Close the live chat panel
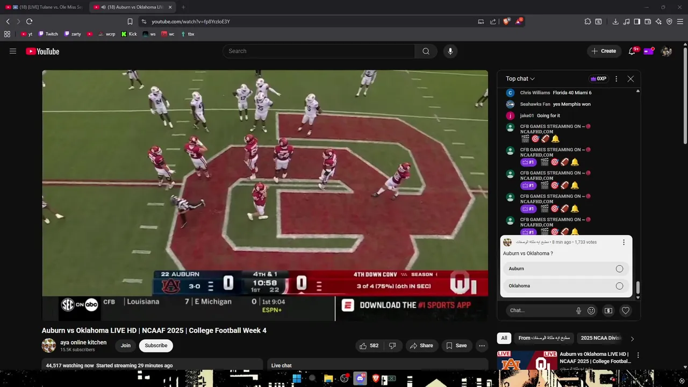Image resolution: width=688 pixels, height=387 pixels. click(x=630, y=78)
